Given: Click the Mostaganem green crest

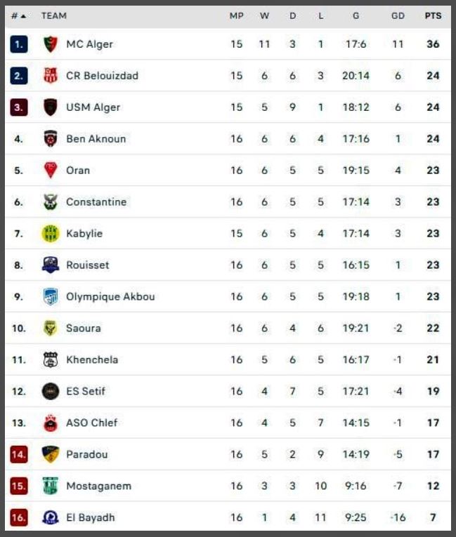Looking at the screenshot, I should (50, 486).
